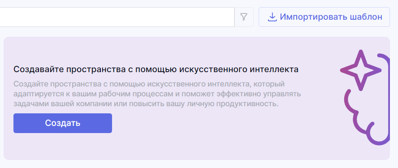The image size is (398, 168).
Task: Click the purple cloud outline illustration
Action: click(x=367, y=99)
